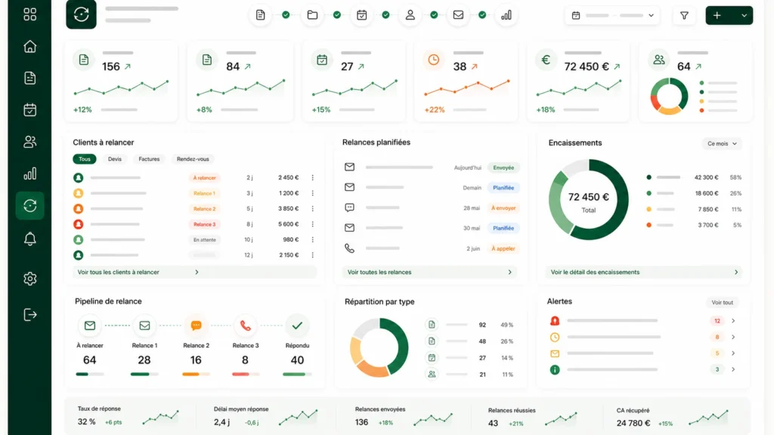
Task: Expand the alert row with count 3
Action: (733, 369)
